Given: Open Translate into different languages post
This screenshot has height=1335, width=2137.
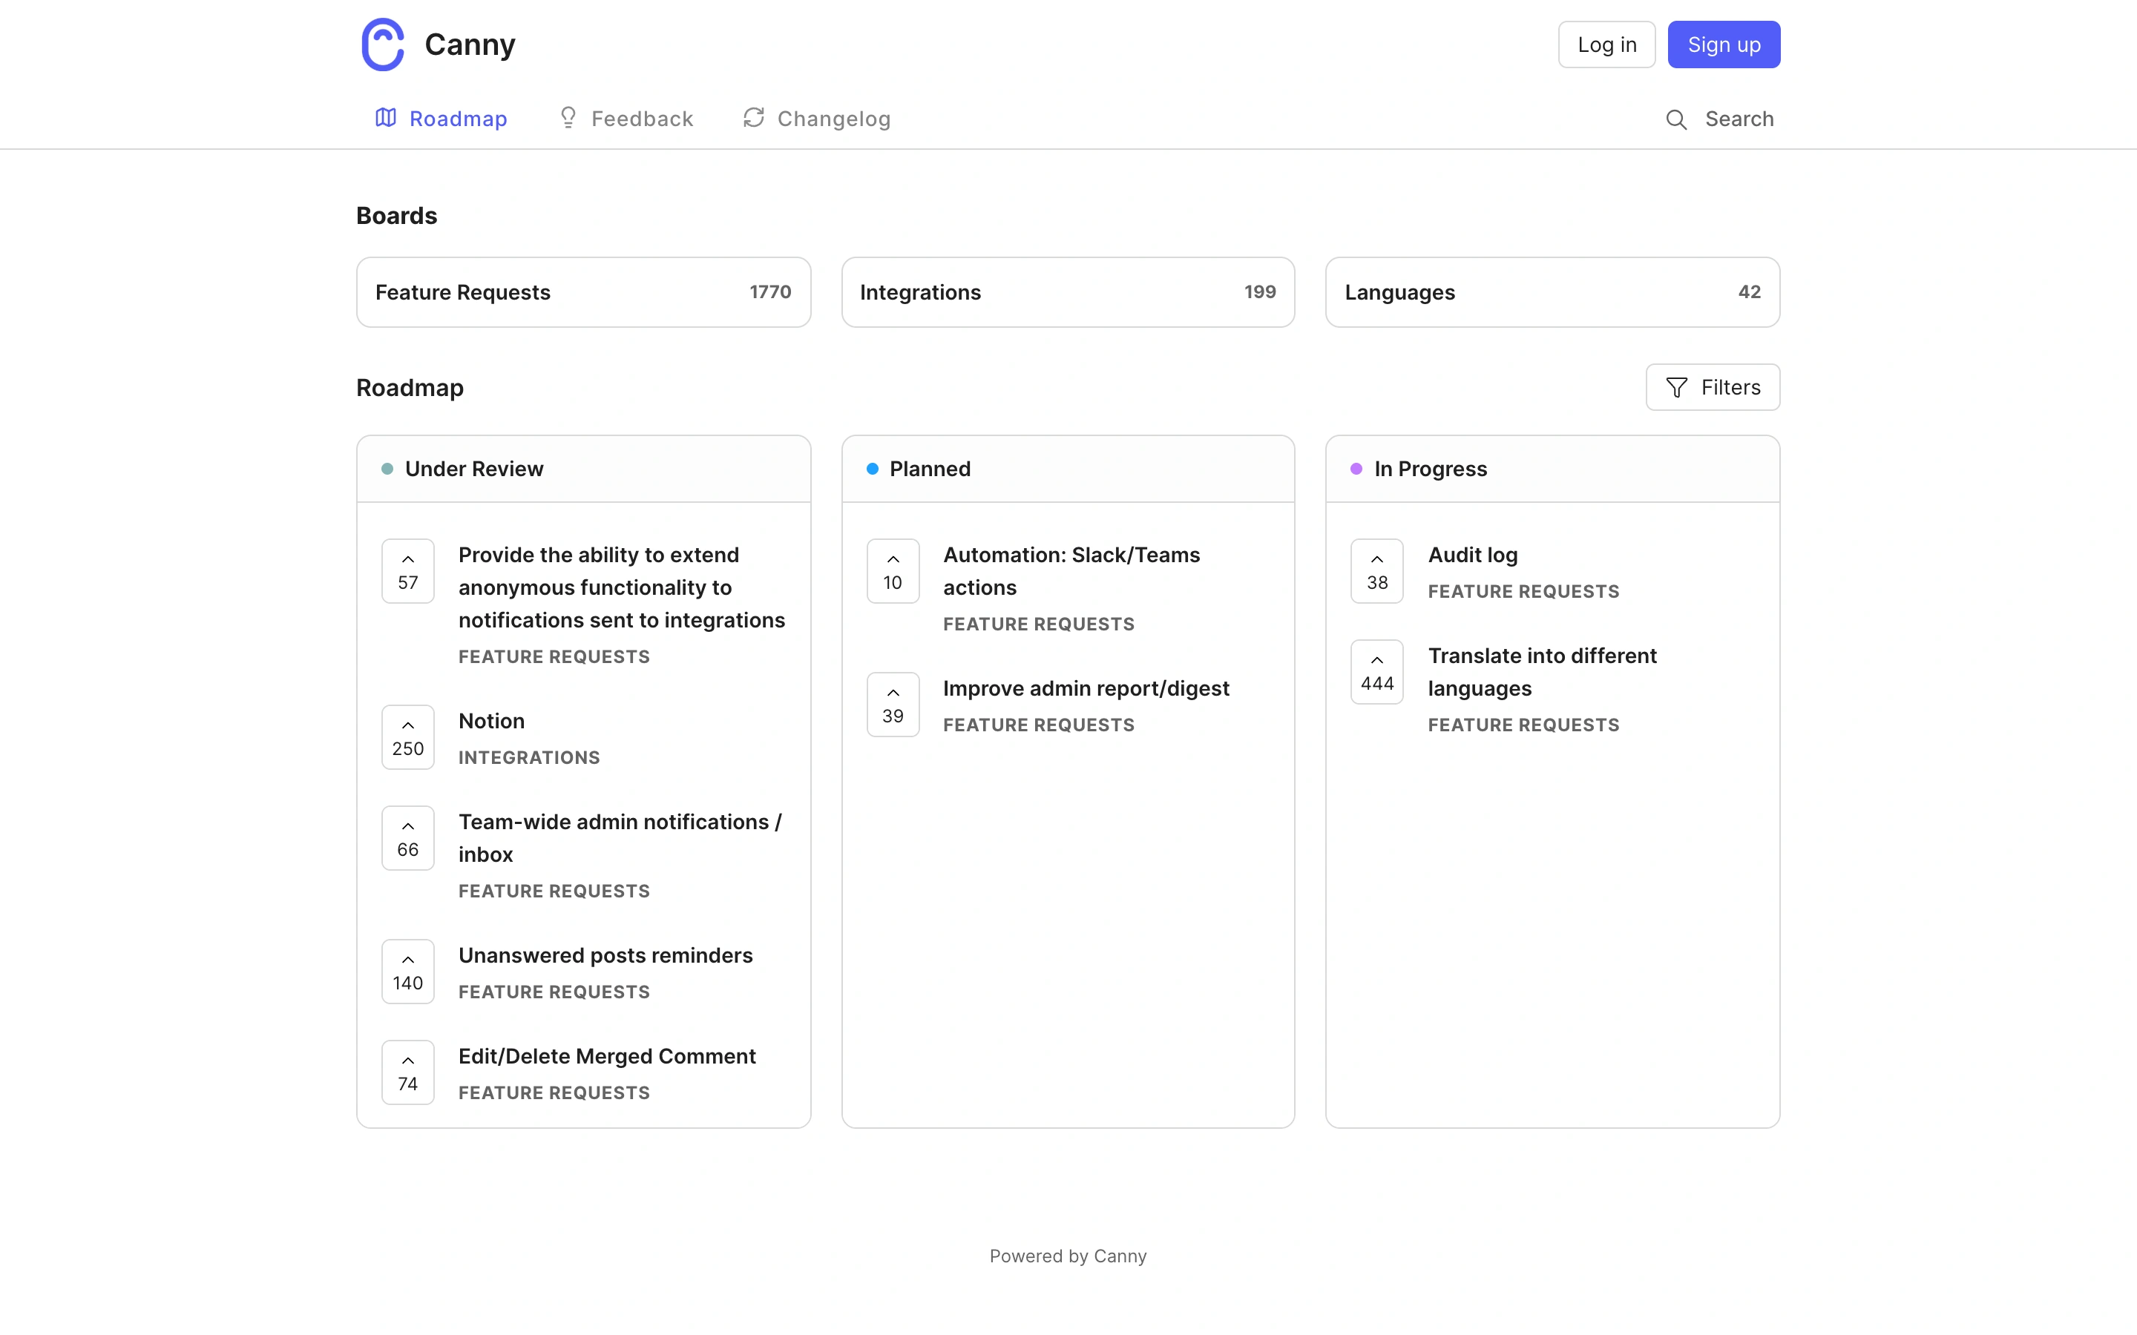Looking at the screenshot, I should 1542,672.
